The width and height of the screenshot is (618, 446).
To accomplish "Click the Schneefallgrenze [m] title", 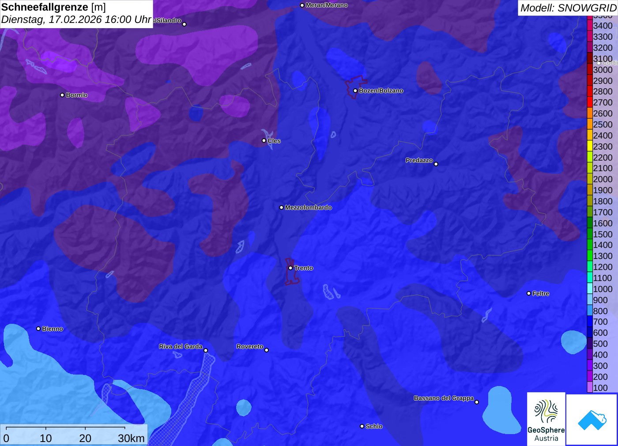I will click(53, 7).
